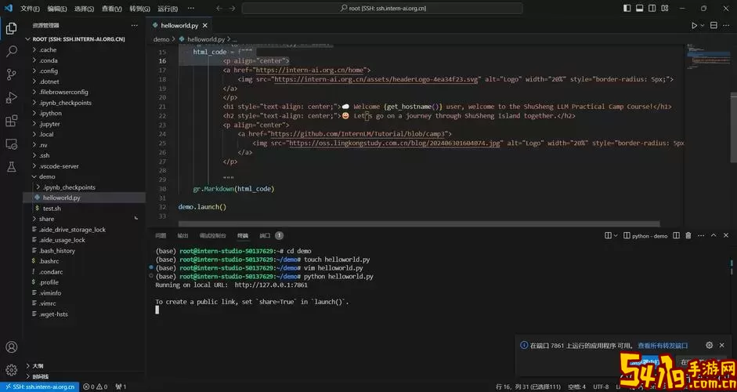
Task: Open the overflow menu ellipsis in menu bar
Action: [x=190, y=9]
